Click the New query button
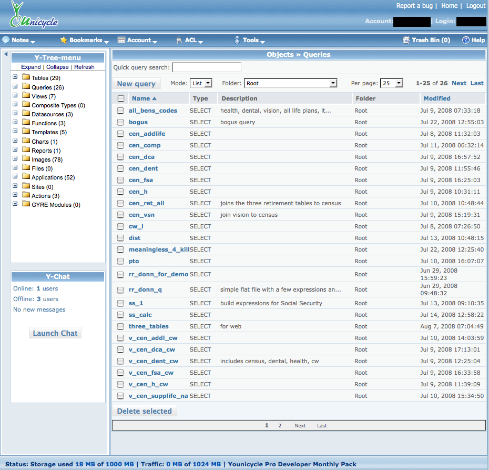Viewport: 489px width, 470px height. pyautogui.click(x=136, y=84)
